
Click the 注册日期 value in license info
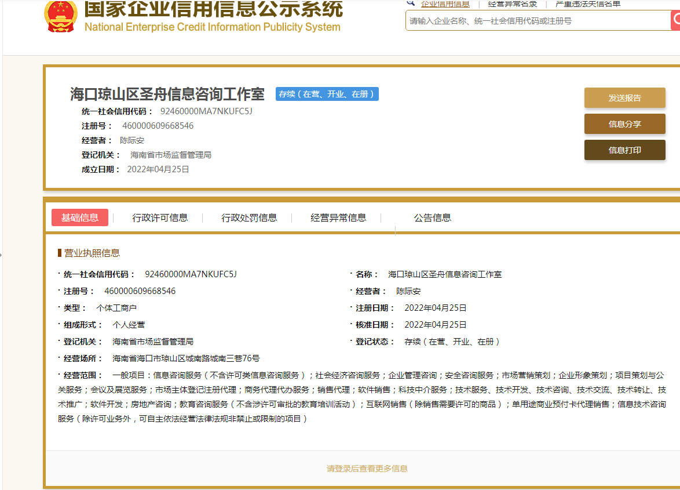(436, 308)
